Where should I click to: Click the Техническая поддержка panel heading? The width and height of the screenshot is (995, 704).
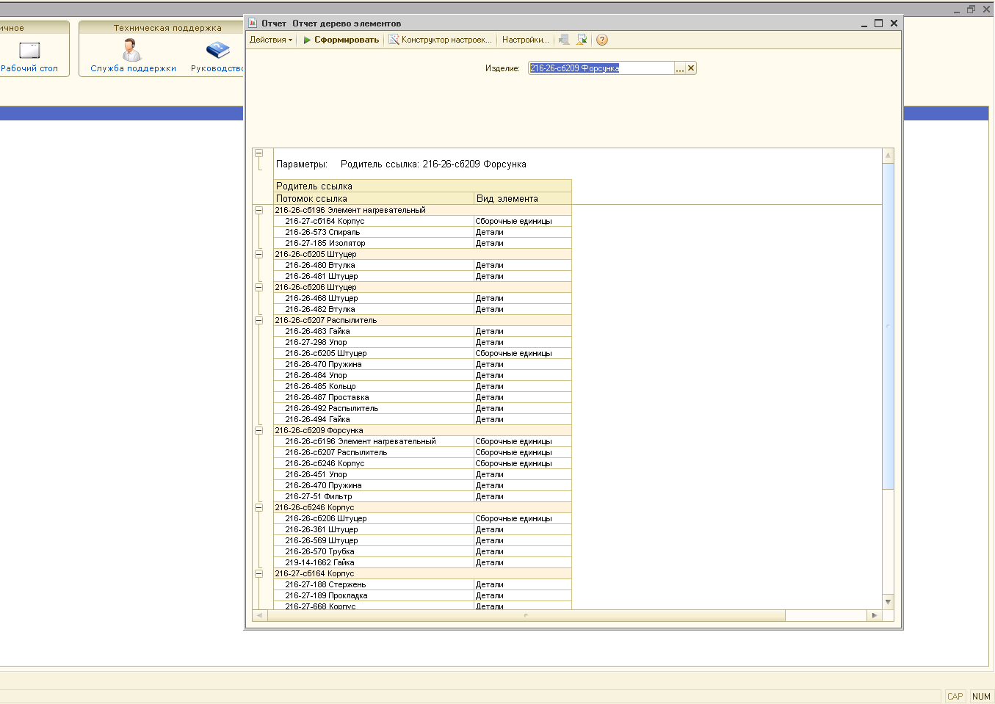coord(167,28)
